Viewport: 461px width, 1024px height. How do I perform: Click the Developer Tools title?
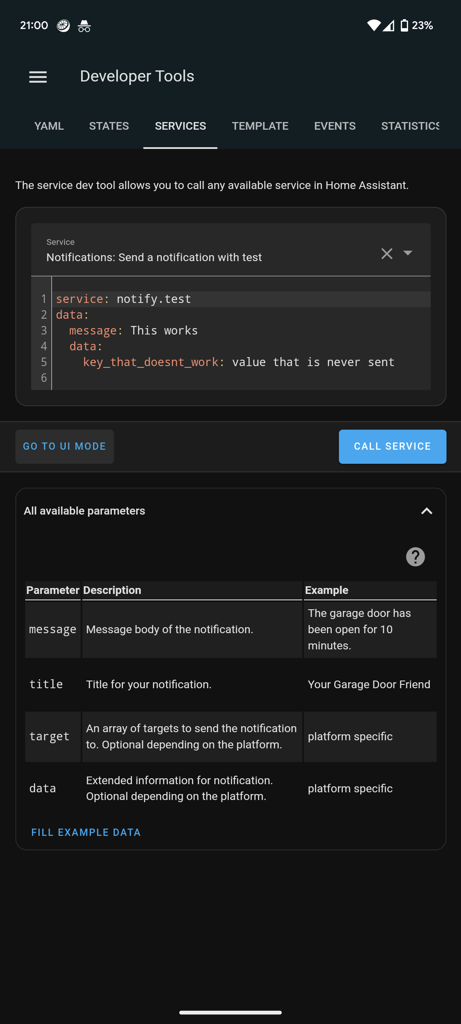pyautogui.click(x=137, y=76)
